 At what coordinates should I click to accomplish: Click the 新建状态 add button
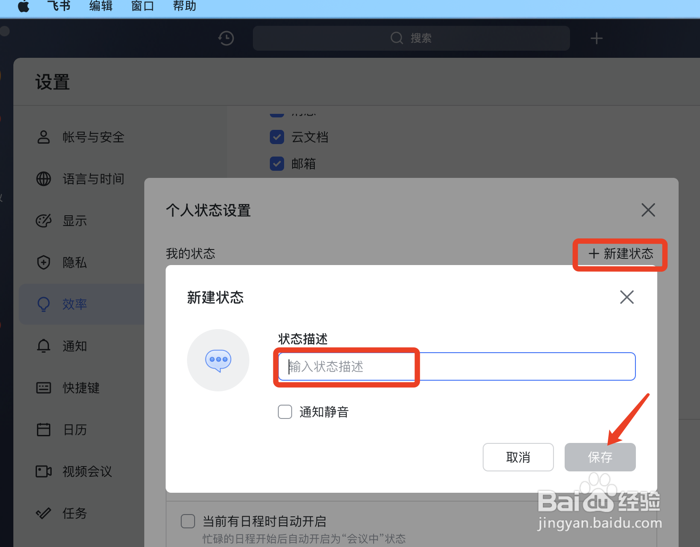pos(621,254)
